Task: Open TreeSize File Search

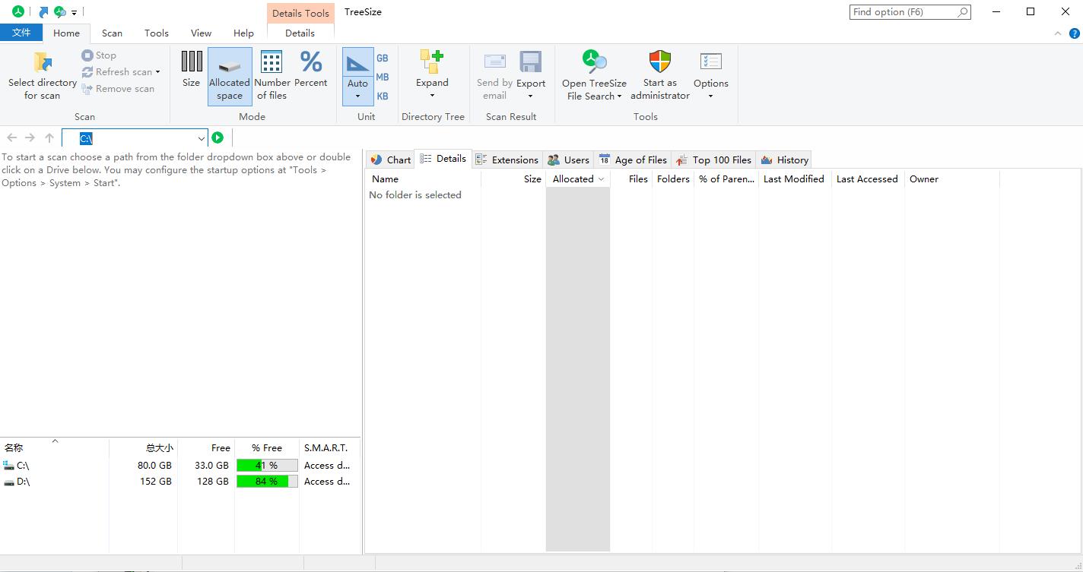Action: click(x=595, y=75)
